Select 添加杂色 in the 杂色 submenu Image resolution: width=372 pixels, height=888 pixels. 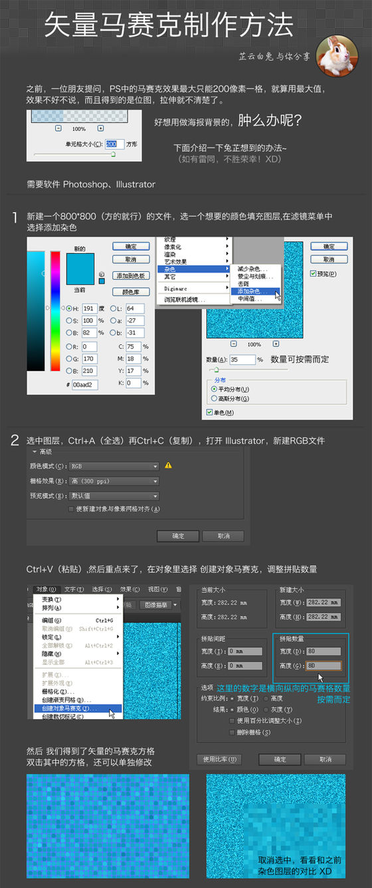(256, 291)
